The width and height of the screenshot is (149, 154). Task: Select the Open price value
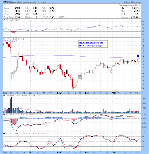17,8
